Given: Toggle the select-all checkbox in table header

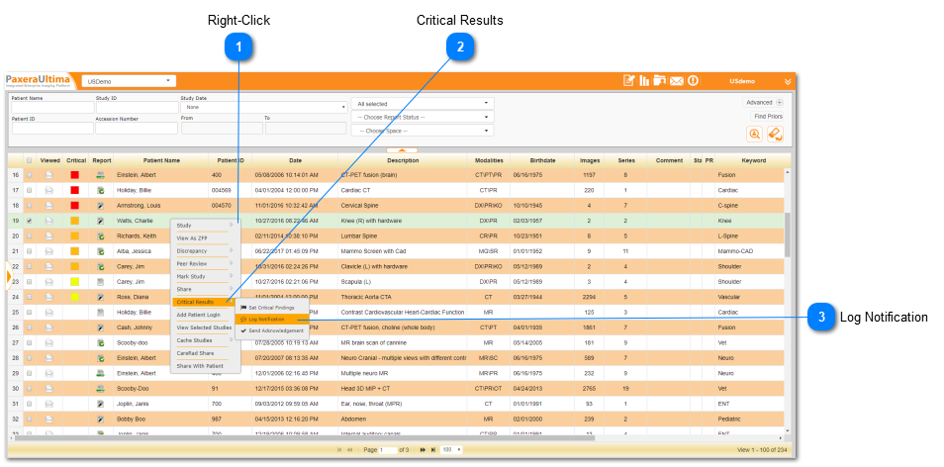Looking at the screenshot, I should pos(29,160).
